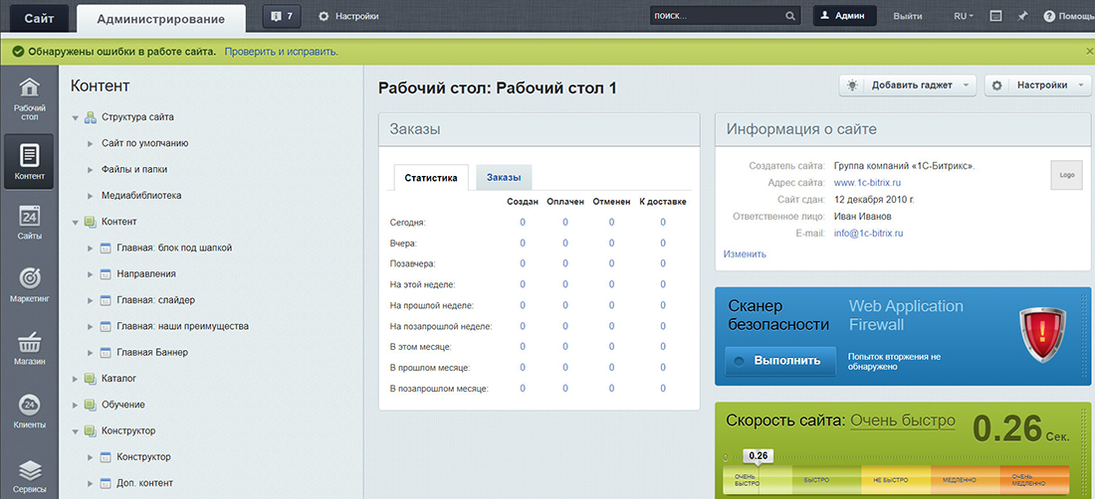Click the pin panel icon

1022,16
